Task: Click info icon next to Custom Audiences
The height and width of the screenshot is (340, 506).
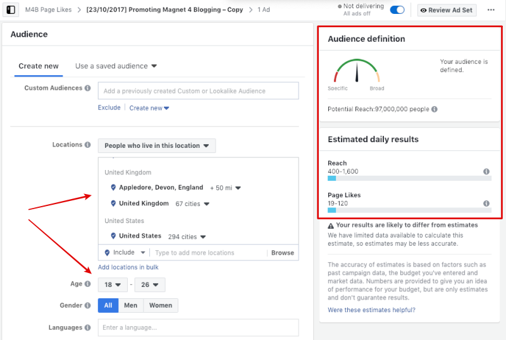Action: pos(87,88)
